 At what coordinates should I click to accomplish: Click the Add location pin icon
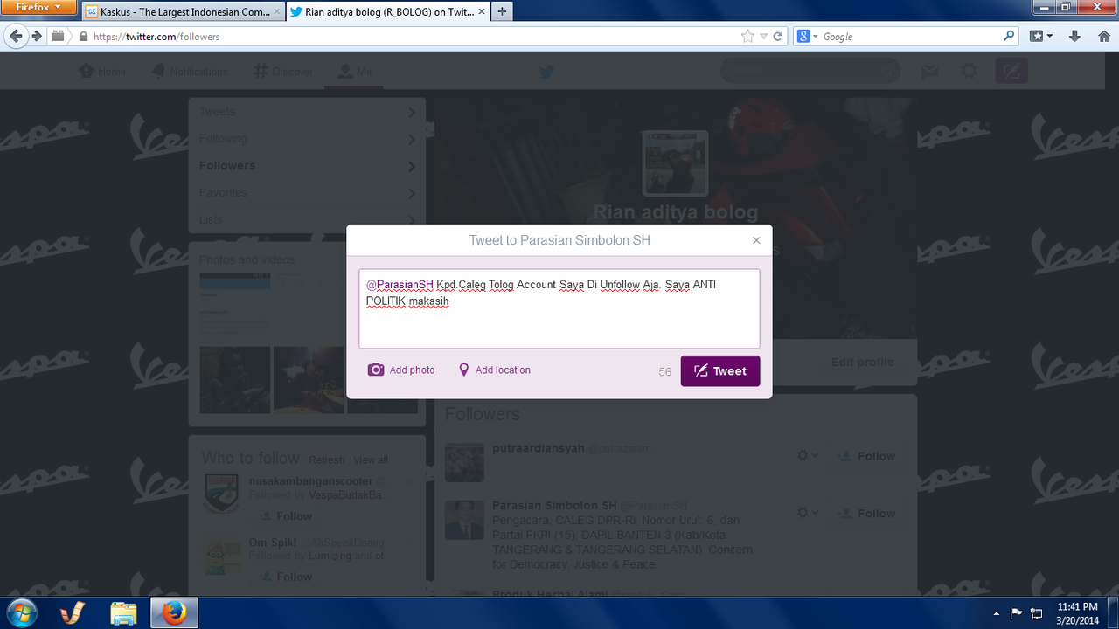coord(464,370)
